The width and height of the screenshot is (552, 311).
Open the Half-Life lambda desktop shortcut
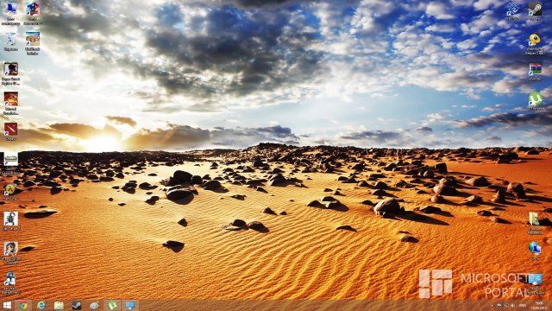(x=10, y=192)
